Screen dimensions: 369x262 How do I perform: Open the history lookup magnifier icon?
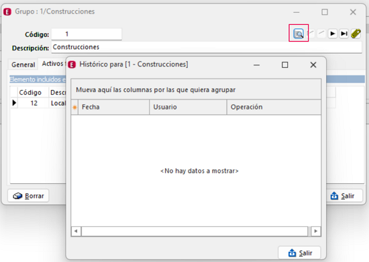coord(299,34)
